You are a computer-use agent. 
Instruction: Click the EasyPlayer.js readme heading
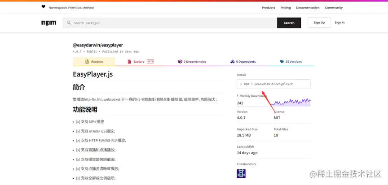tap(93, 74)
